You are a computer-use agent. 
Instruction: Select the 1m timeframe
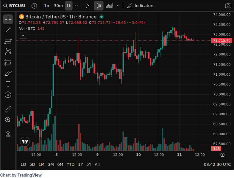pyautogui.click(x=47, y=6)
